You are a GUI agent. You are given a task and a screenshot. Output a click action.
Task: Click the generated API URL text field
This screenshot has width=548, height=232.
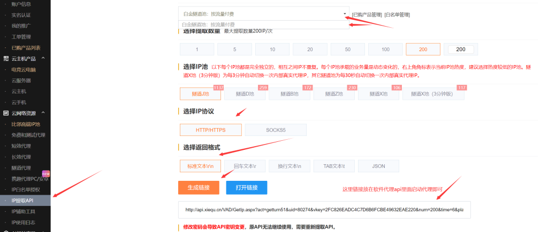coord(324,210)
